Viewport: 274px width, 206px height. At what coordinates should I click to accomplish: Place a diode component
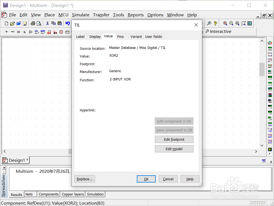(x=19, y=32)
